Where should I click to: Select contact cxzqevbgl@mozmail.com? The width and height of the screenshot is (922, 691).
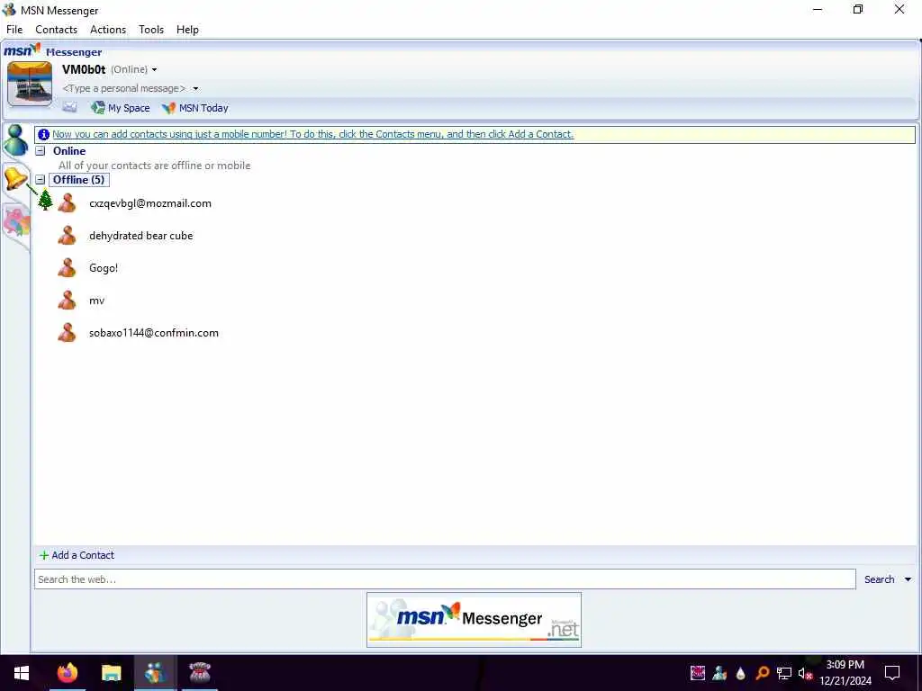(150, 203)
